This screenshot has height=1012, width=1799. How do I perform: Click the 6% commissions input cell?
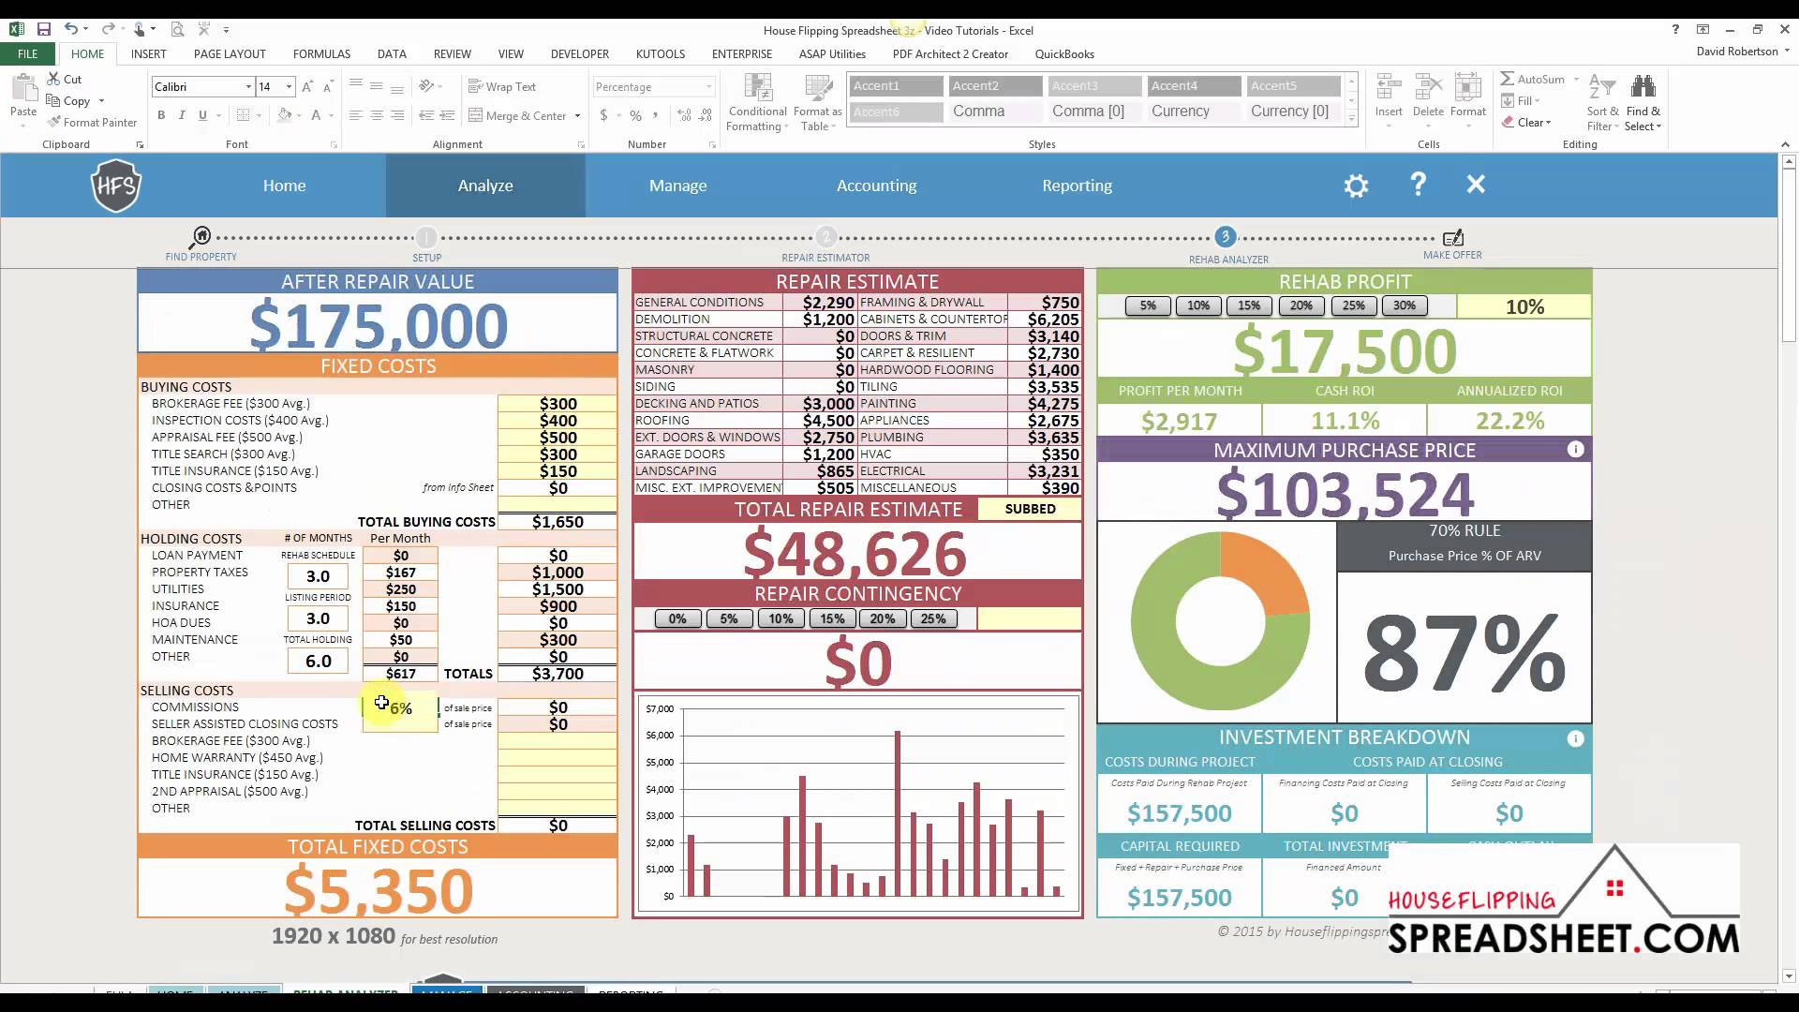tap(401, 708)
